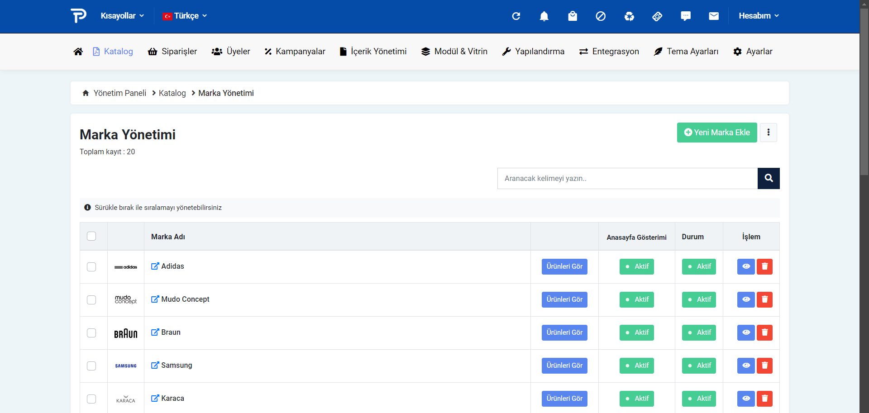Select all brands with header checkbox

pos(91,236)
